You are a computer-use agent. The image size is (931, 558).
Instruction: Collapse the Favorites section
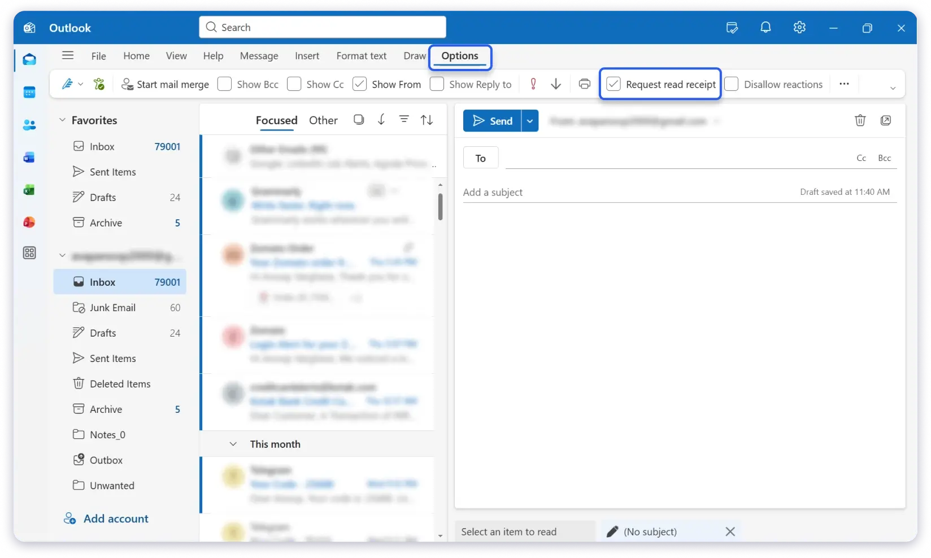click(x=62, y=120)
